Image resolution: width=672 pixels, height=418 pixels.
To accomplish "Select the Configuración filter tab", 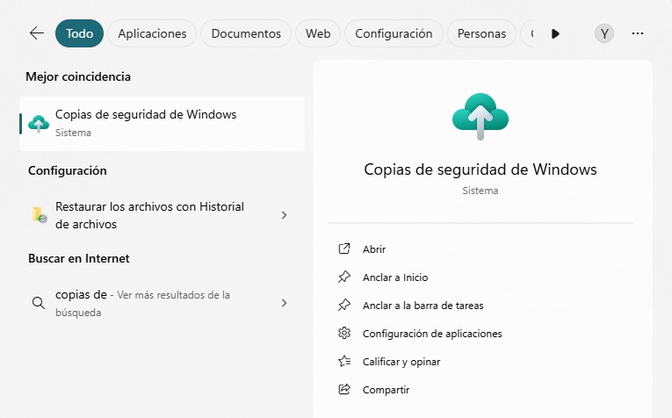I will point(394,33).
